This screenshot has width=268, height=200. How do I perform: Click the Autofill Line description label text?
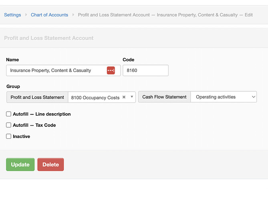click(42, 114)
